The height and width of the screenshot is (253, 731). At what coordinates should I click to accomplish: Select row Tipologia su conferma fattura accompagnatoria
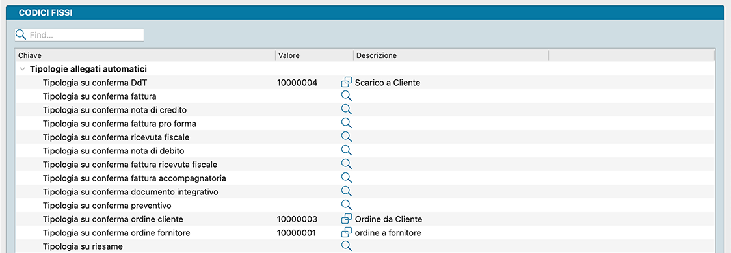(365, 178)
